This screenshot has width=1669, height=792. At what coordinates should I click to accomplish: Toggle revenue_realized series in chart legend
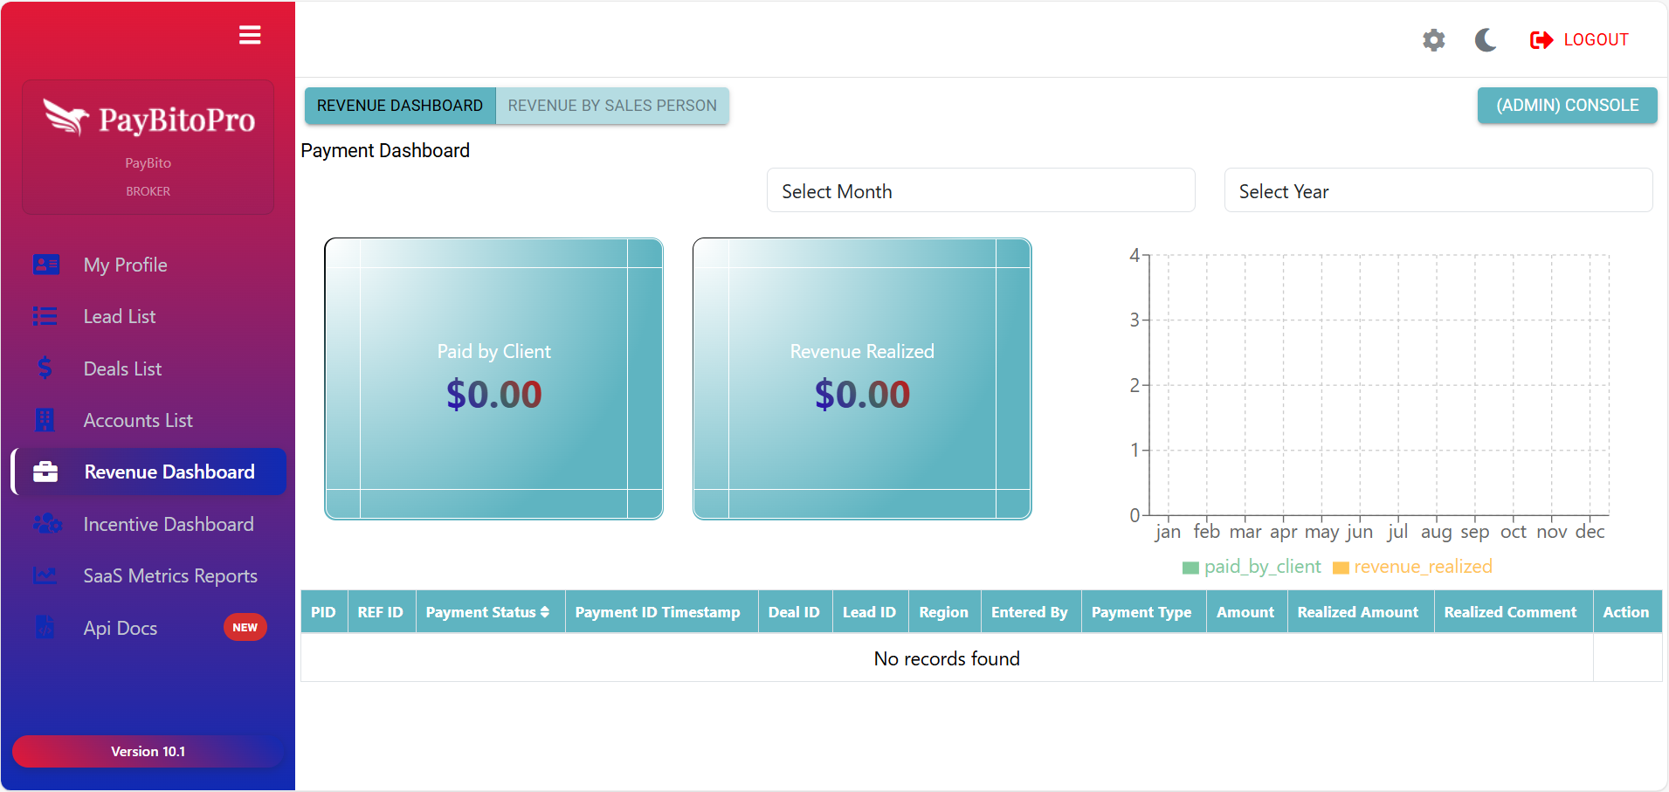(1423, 567)
